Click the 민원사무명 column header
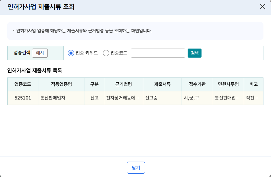Image resolution: width=271 pixels, height=177 pixels. [228, 84]
